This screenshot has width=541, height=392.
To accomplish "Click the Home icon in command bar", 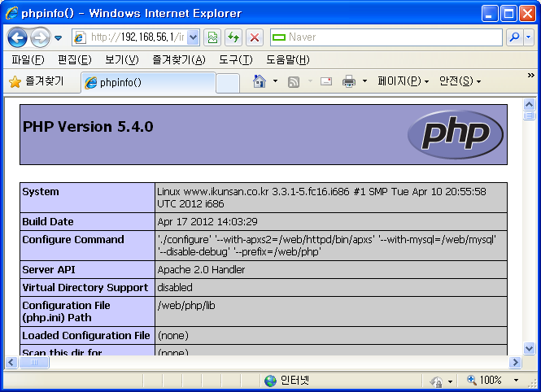I will 260,81.
